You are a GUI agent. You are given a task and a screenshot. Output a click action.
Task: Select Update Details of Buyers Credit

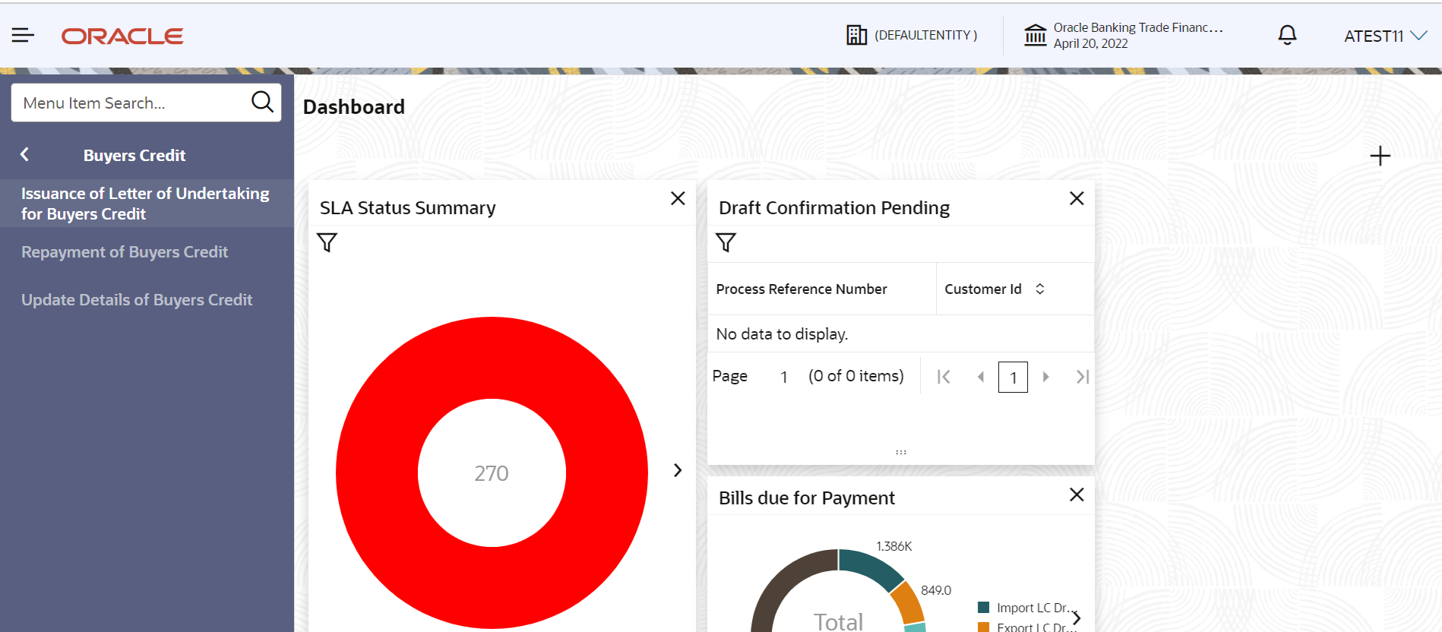coord(137,300)
